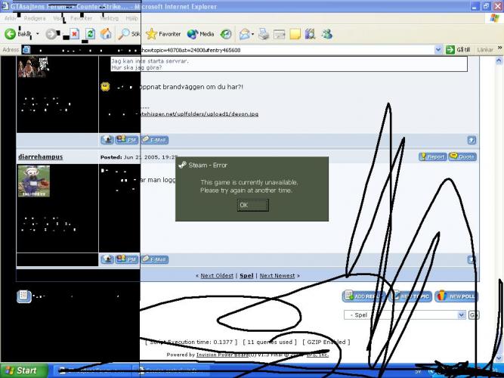
Task: Click the Research book toolbar icon
Action: tap(310, 34)
